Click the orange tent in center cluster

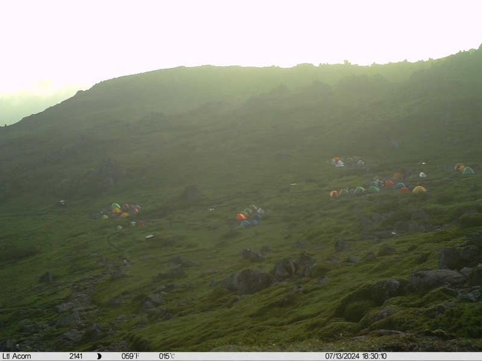point(241,217)
